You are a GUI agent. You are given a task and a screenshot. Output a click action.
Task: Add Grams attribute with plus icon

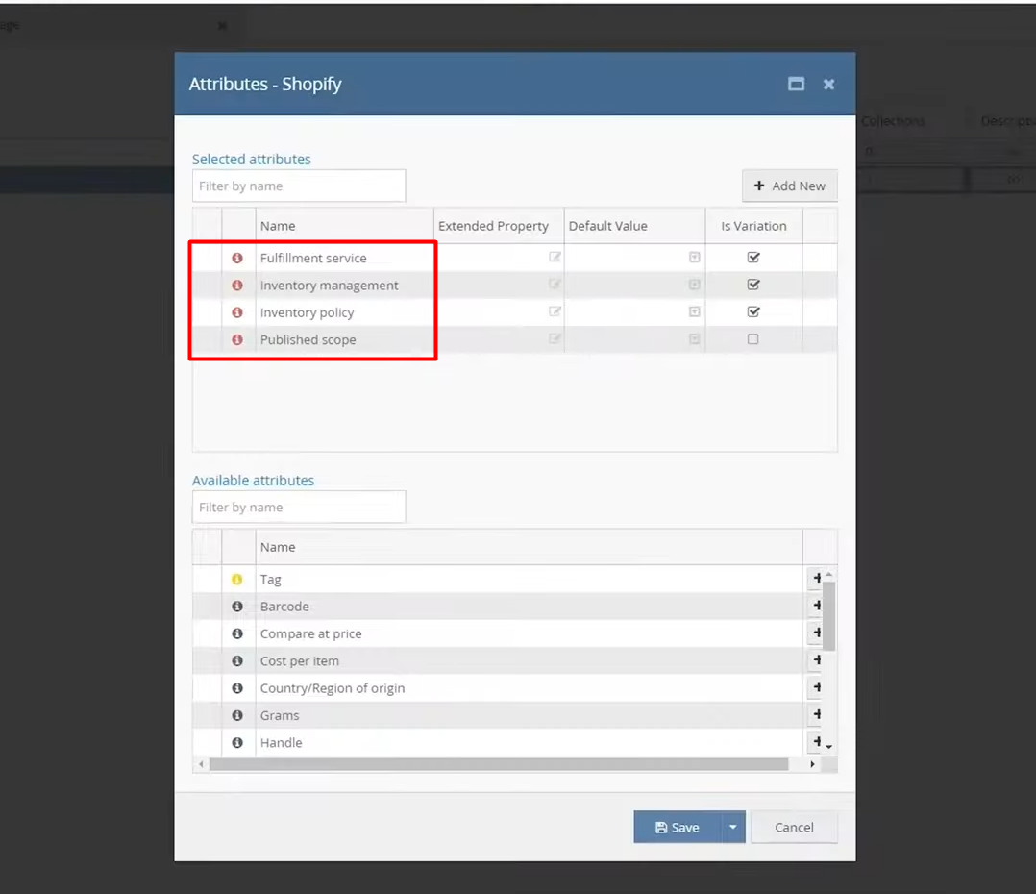tap(817, 714)
